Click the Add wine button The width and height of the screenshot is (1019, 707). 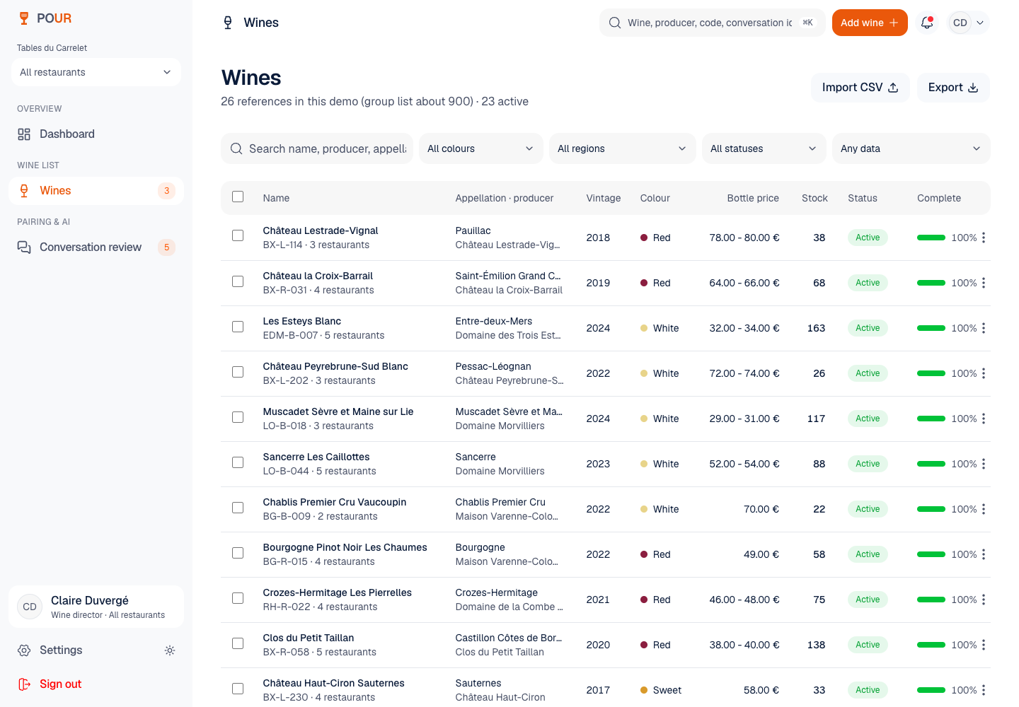(x=870, y=23)
